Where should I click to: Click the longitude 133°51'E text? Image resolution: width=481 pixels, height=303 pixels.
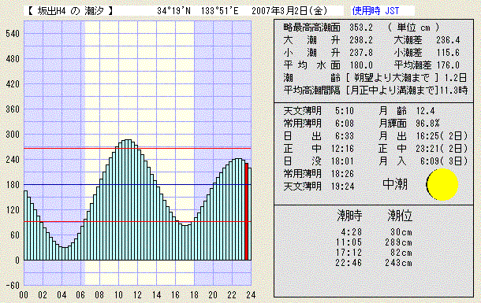point(220,11)
